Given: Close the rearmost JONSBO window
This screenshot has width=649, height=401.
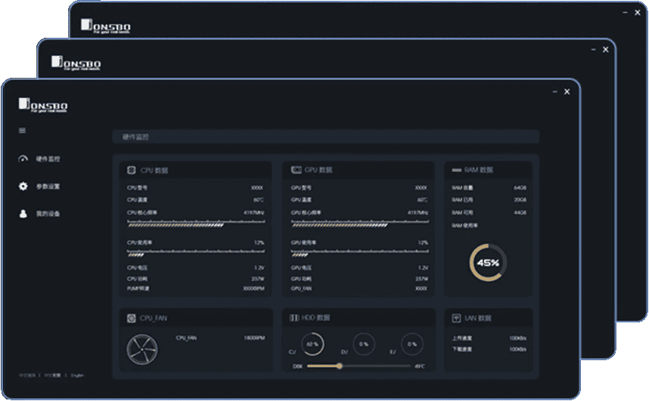Looking at the screenshot, I should (638, 13).
